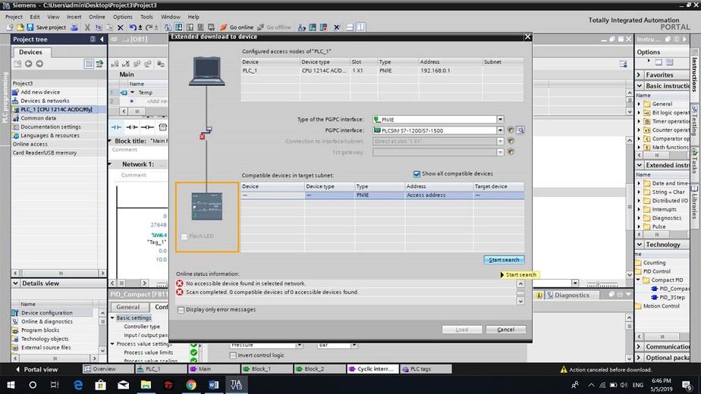The height and width of the screenshot is (394, 701).
Task: Click the Start search button
Action: 504,260
